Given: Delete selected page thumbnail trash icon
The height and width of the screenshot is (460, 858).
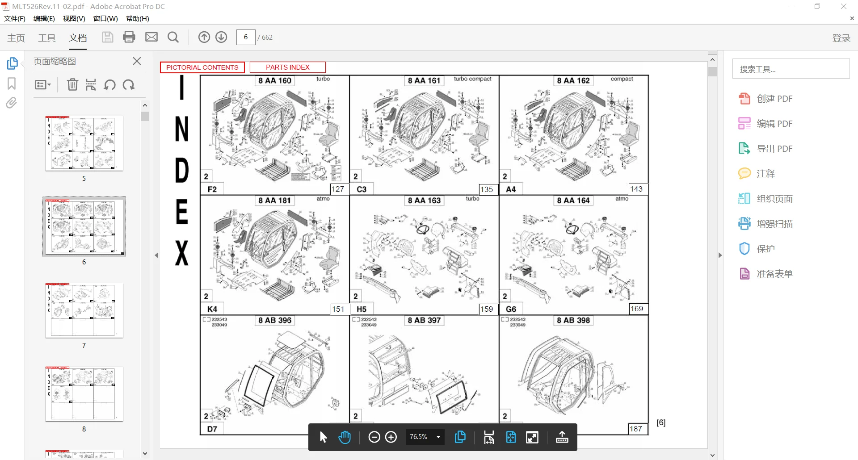Looking at the screenshot, I should click(72, 84).
